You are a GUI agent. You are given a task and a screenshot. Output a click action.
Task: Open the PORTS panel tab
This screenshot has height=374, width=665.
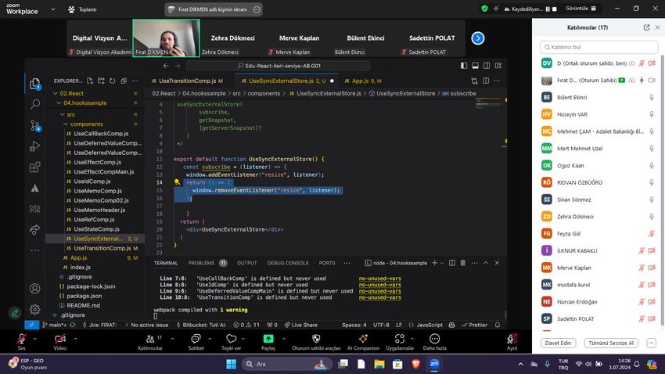[327, 263]
